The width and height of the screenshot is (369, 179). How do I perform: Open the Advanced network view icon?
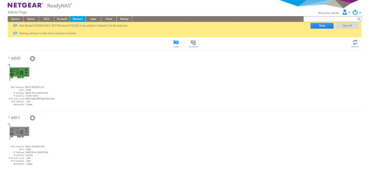coord(193,44)
